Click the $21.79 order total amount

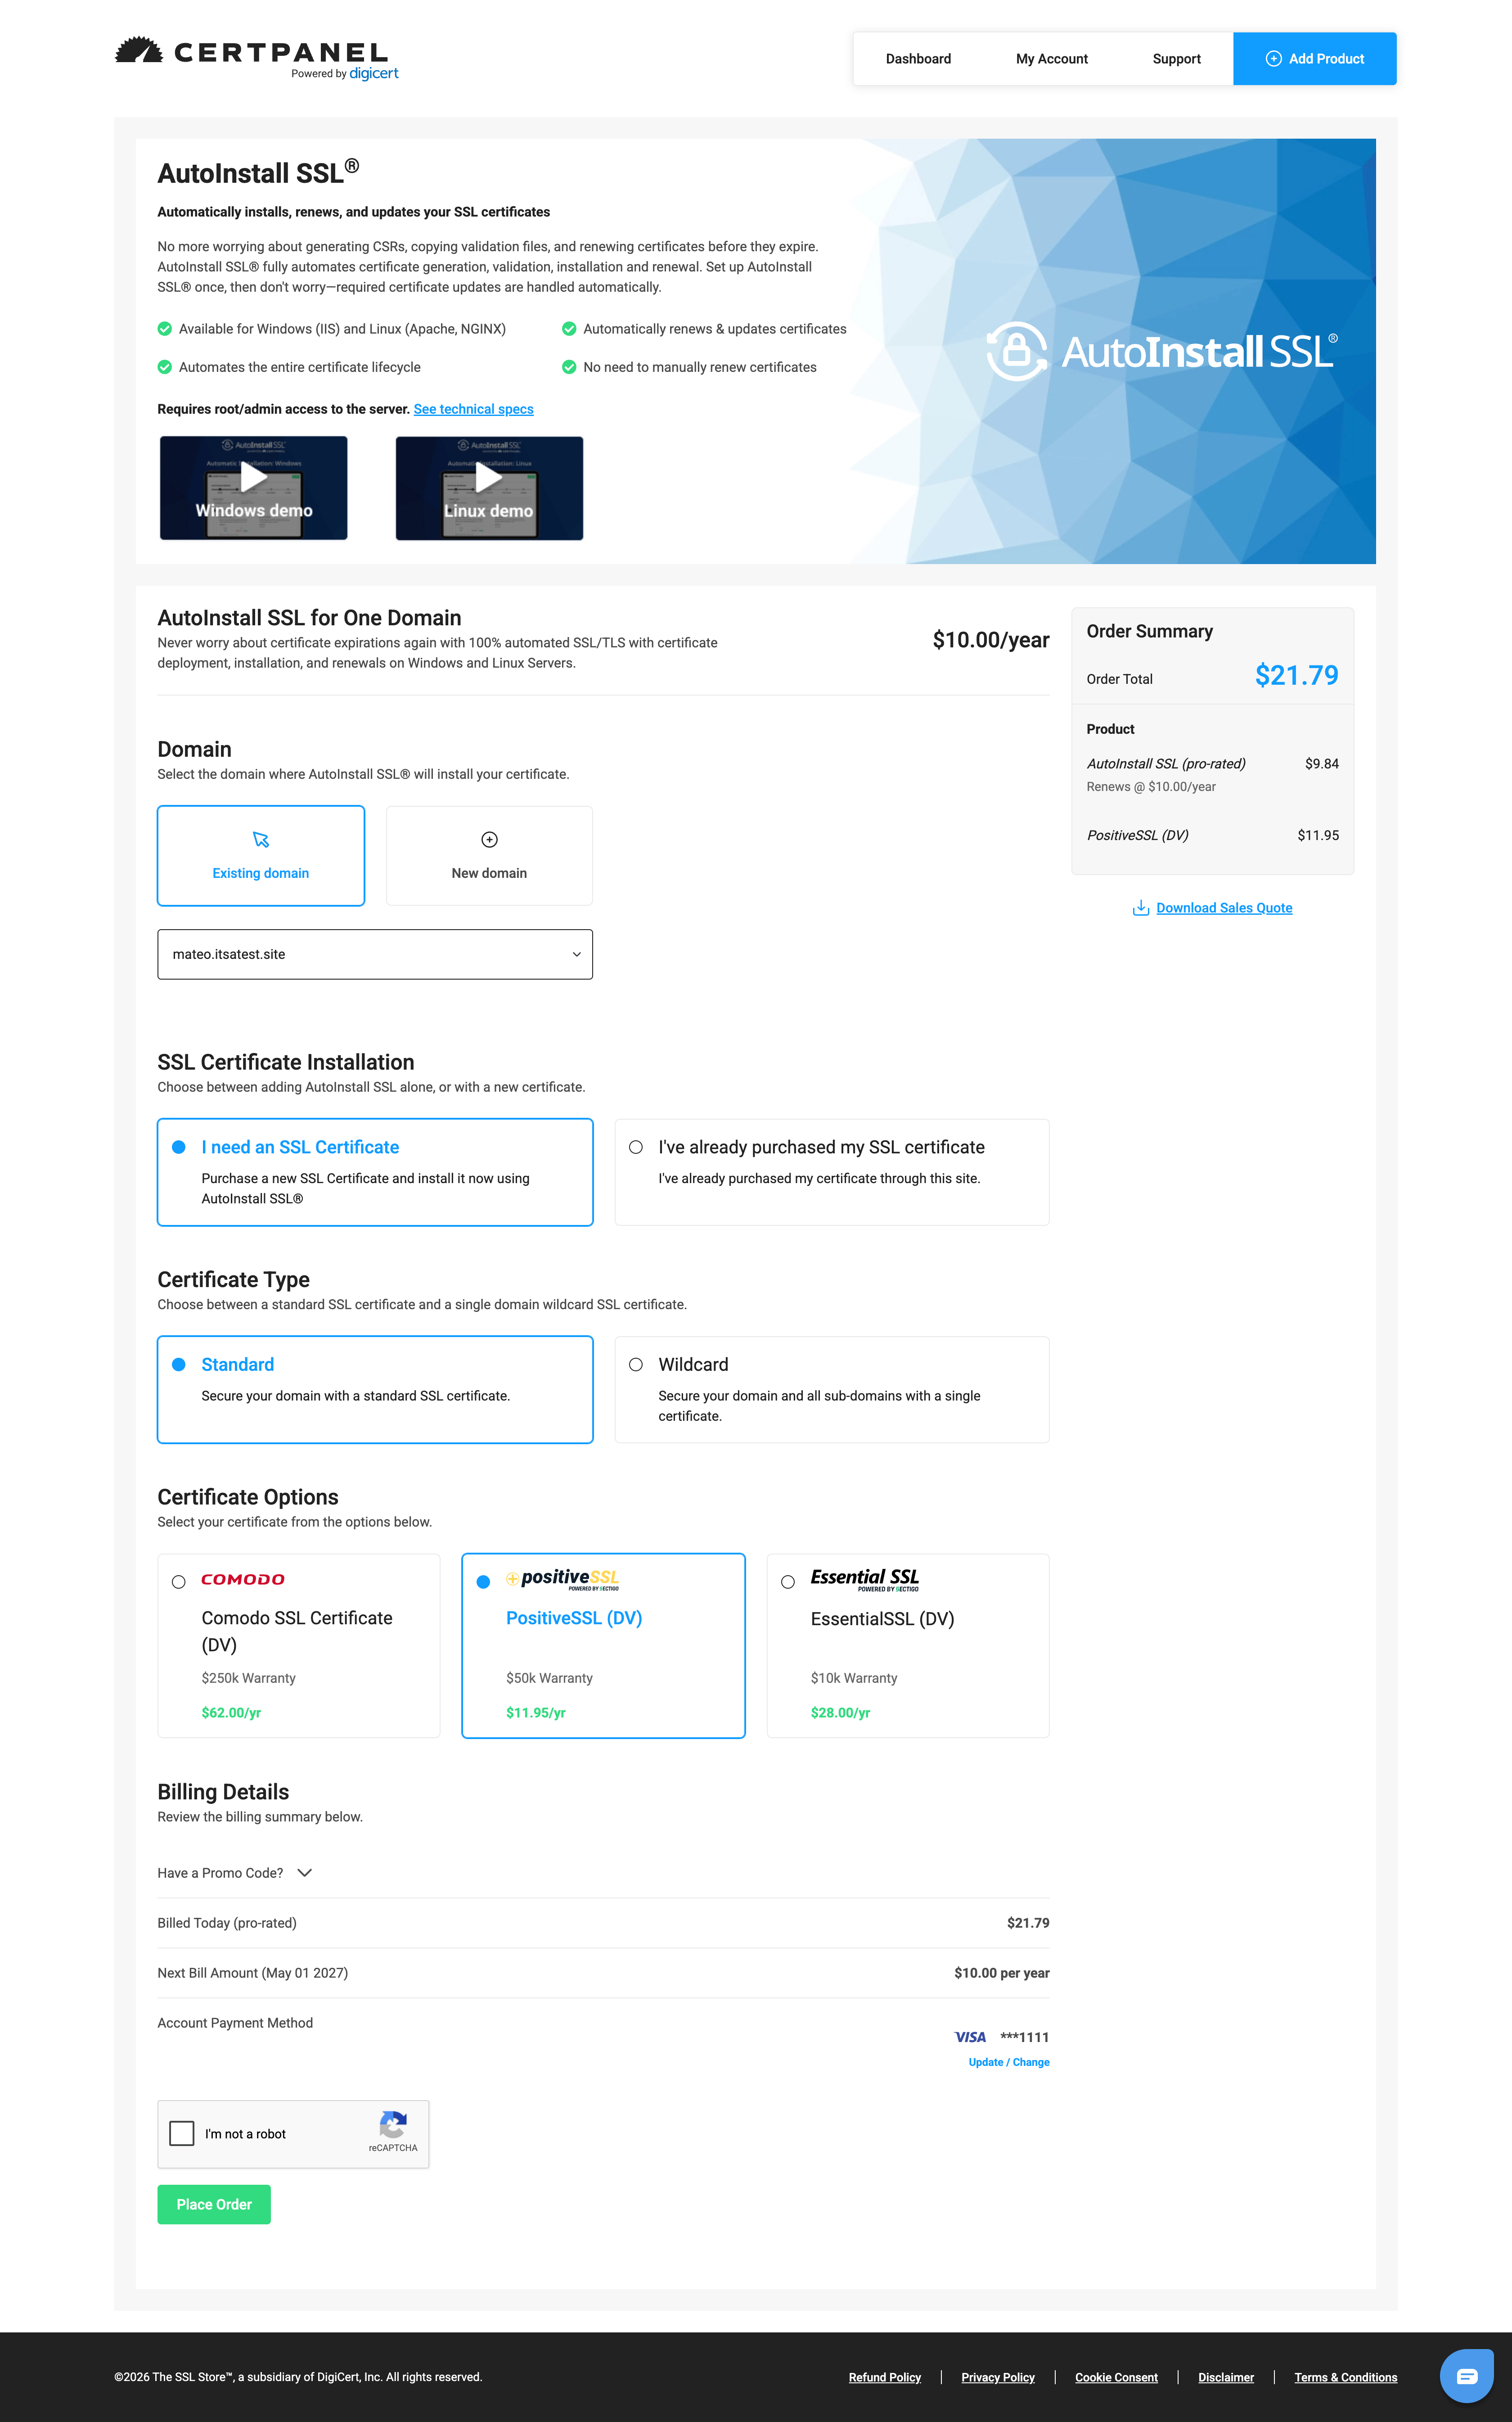[1296, 675]
